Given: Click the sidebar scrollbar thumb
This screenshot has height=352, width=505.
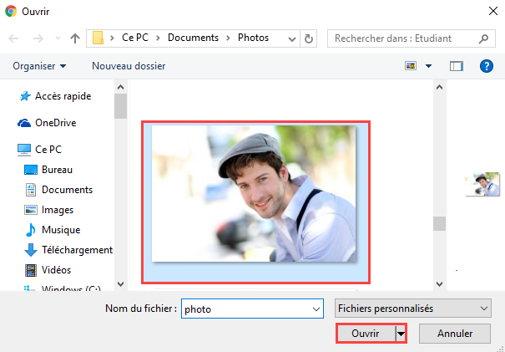Looking at the screenshot, I should coord(120,106).
